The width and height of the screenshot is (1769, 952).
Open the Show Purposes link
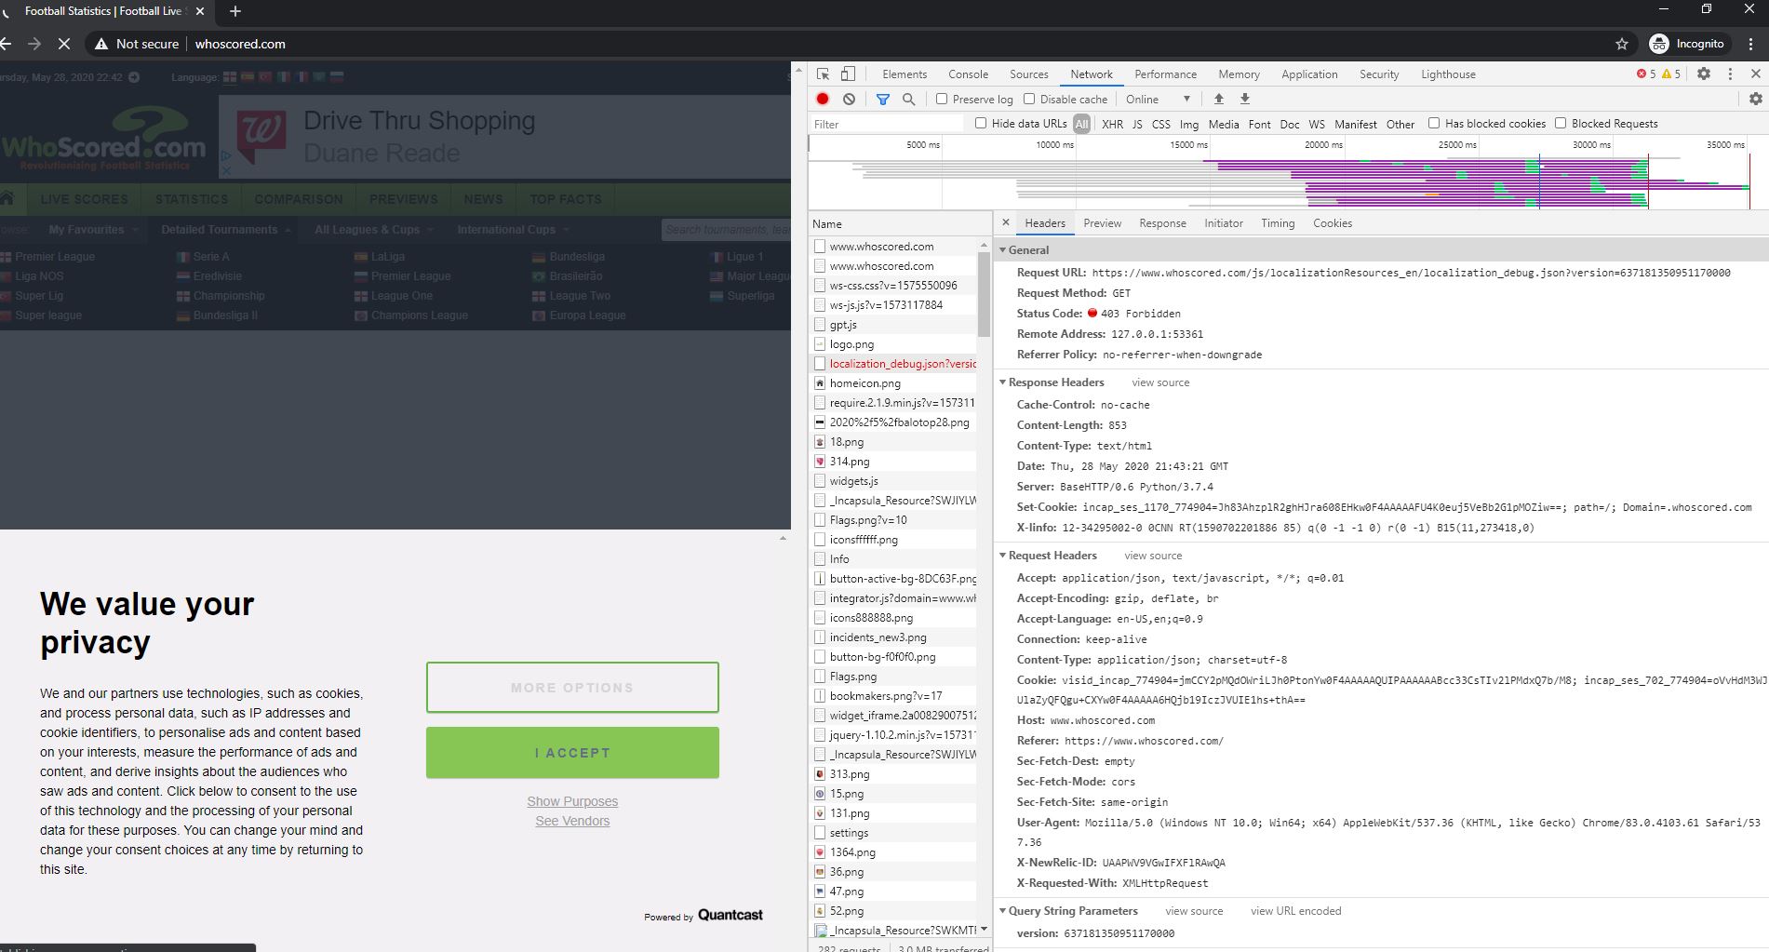tap(571, 801)
